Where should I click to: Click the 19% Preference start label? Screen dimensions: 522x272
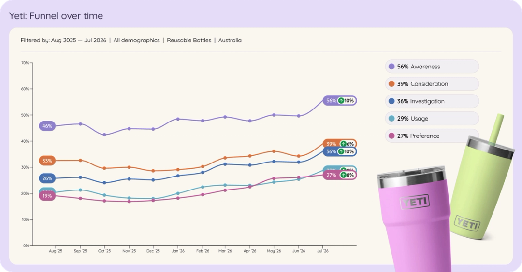pyautogui.click(x=47, y=196)
